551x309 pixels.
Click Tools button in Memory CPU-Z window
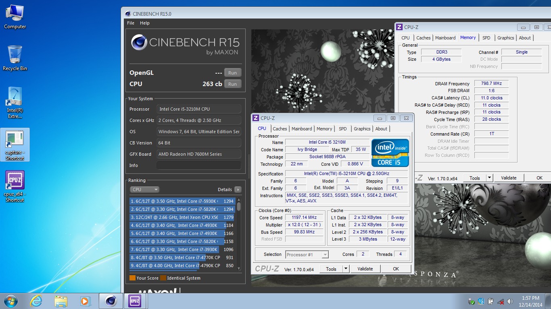pos(475,178)
